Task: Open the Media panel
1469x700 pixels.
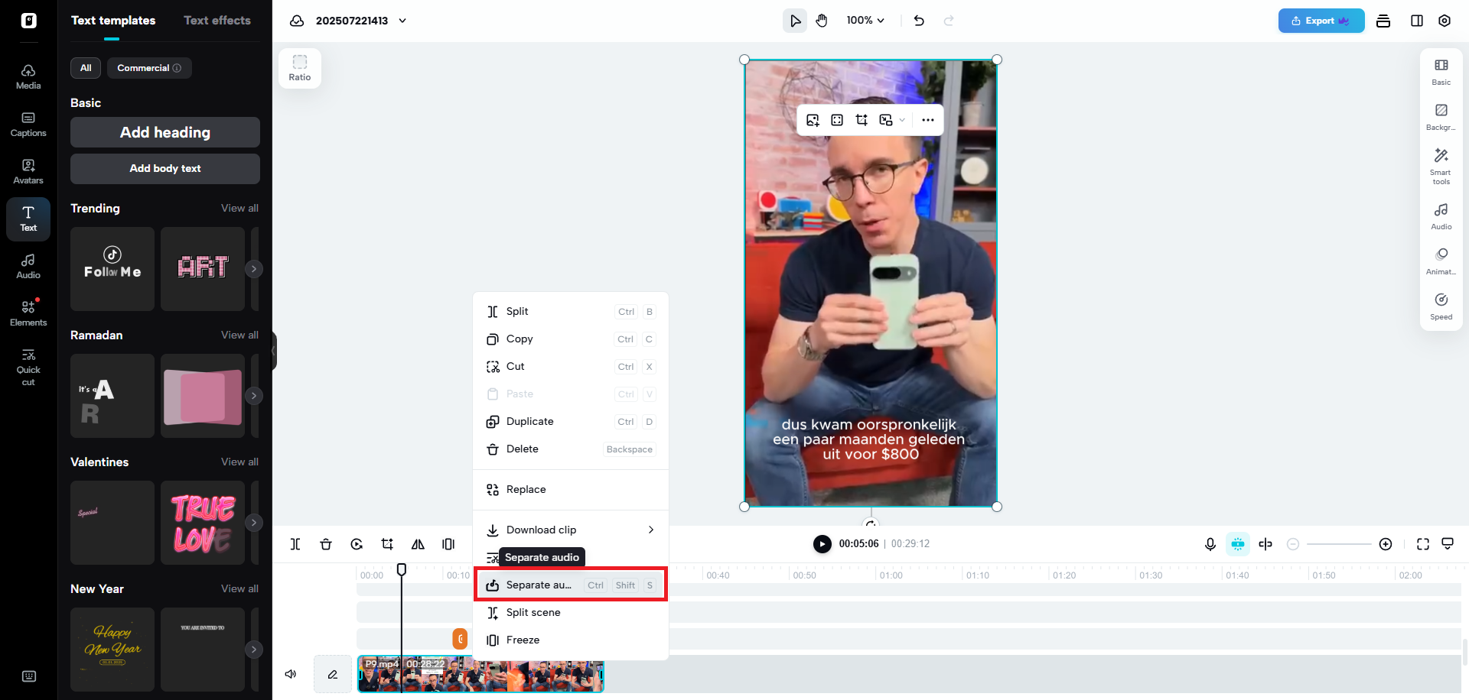Action: click(x=28, y=77)
